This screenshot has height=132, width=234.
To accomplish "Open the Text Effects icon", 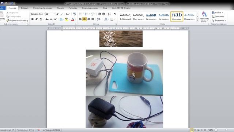I will (x=61, y=19).
